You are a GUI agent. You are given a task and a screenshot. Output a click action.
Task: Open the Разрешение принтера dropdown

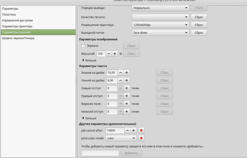(x=160, y=25)
